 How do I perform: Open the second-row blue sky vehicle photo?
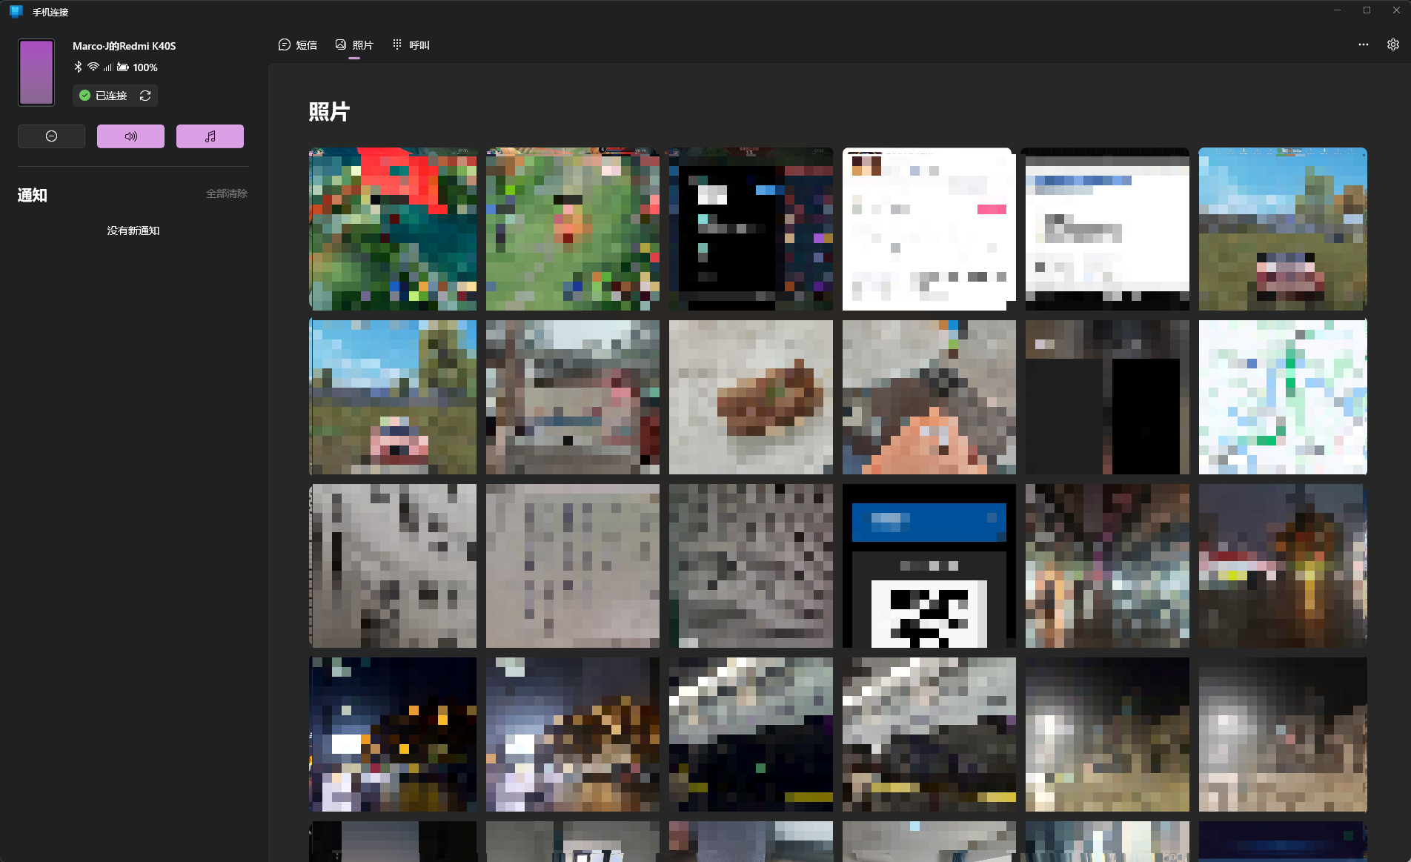[x=393, y=397]
